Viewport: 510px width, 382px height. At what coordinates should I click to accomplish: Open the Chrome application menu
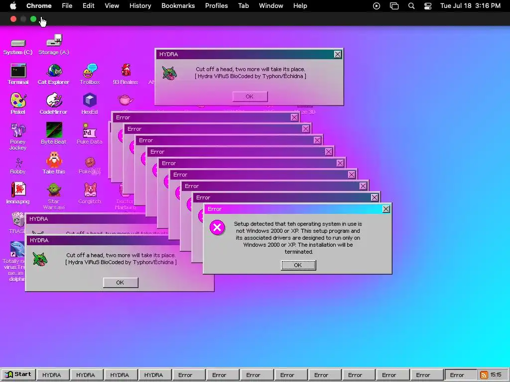pos(39,5)
